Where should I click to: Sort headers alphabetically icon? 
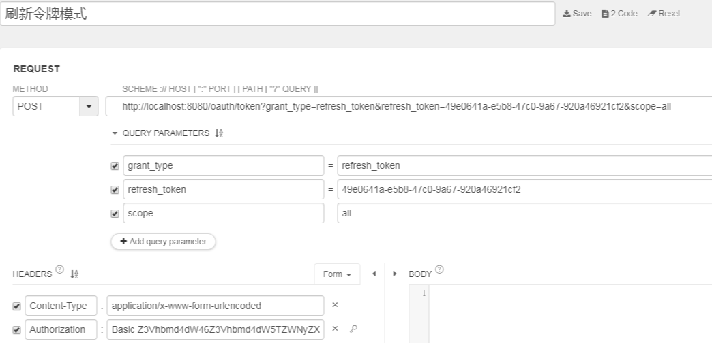point(74,274)
